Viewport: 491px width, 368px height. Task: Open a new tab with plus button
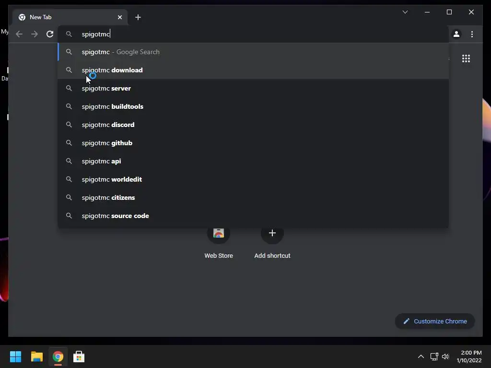(138, 17)
